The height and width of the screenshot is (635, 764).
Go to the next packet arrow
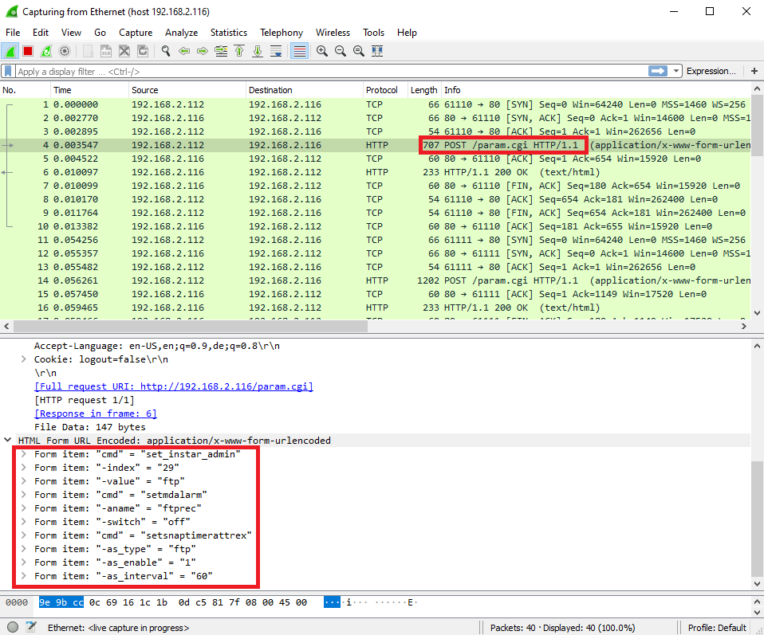point(203,51)
